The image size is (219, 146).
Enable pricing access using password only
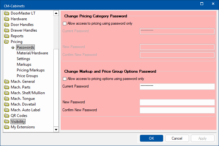pyautogui.click(x=65, y=23)
